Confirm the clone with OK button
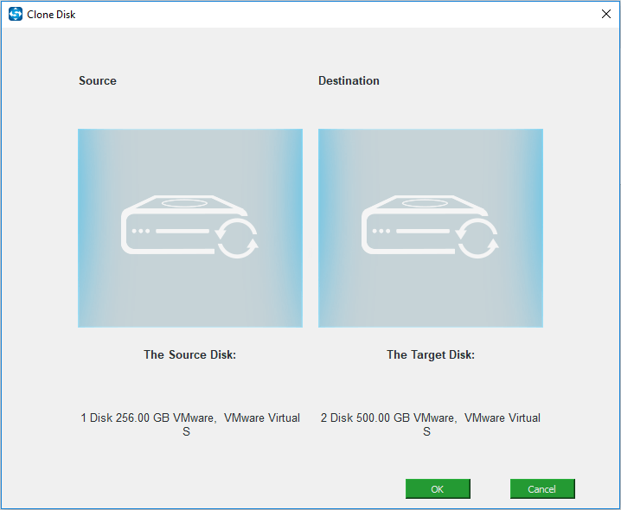Screen dimensions: 621x510 point(438,489)
